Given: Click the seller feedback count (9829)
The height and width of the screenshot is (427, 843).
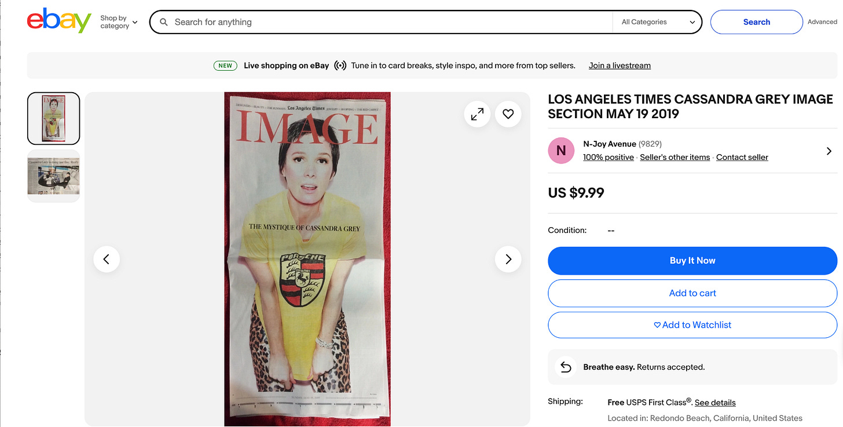Looking at the screenshot, I should pos(650,144).
